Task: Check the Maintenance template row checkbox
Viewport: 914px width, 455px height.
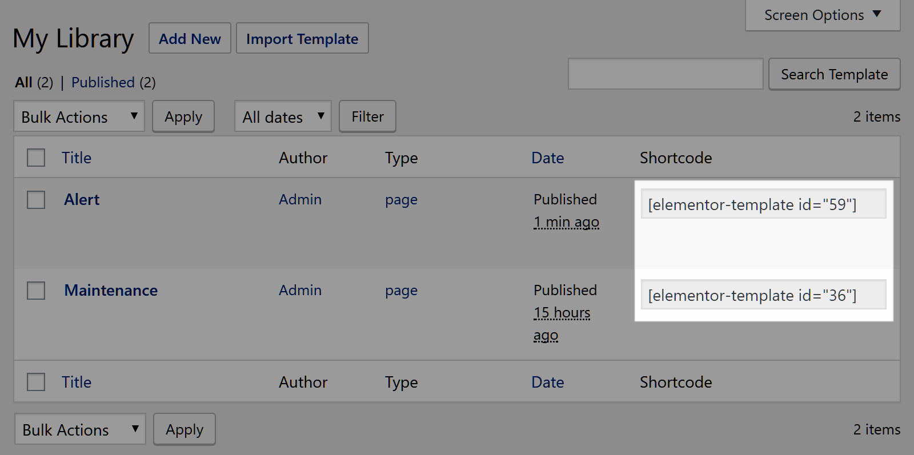Action: (36, 291)
